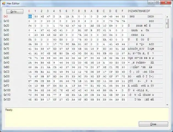Image resolution: width=173 pixels, height=132 pixels.
Task: Select hex cell AE in row 0x20
Action: point(92,26)
